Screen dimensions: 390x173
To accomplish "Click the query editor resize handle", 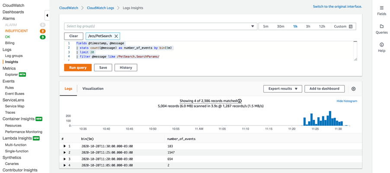I will 355,59.
